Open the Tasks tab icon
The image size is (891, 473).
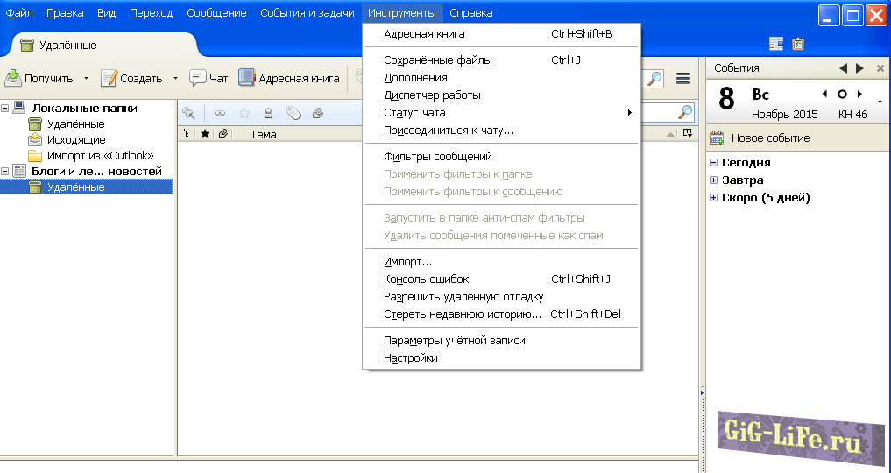tap(797, 44)
